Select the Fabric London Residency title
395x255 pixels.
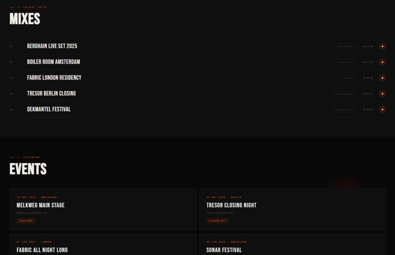54,78
